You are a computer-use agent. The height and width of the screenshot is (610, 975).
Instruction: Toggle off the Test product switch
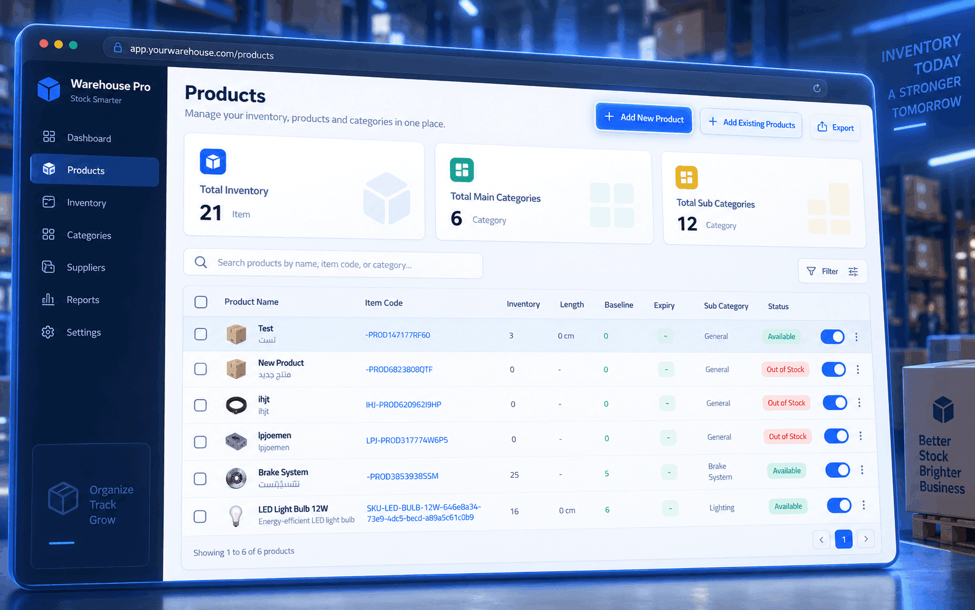pyautogui.click(x=832, y=337)
